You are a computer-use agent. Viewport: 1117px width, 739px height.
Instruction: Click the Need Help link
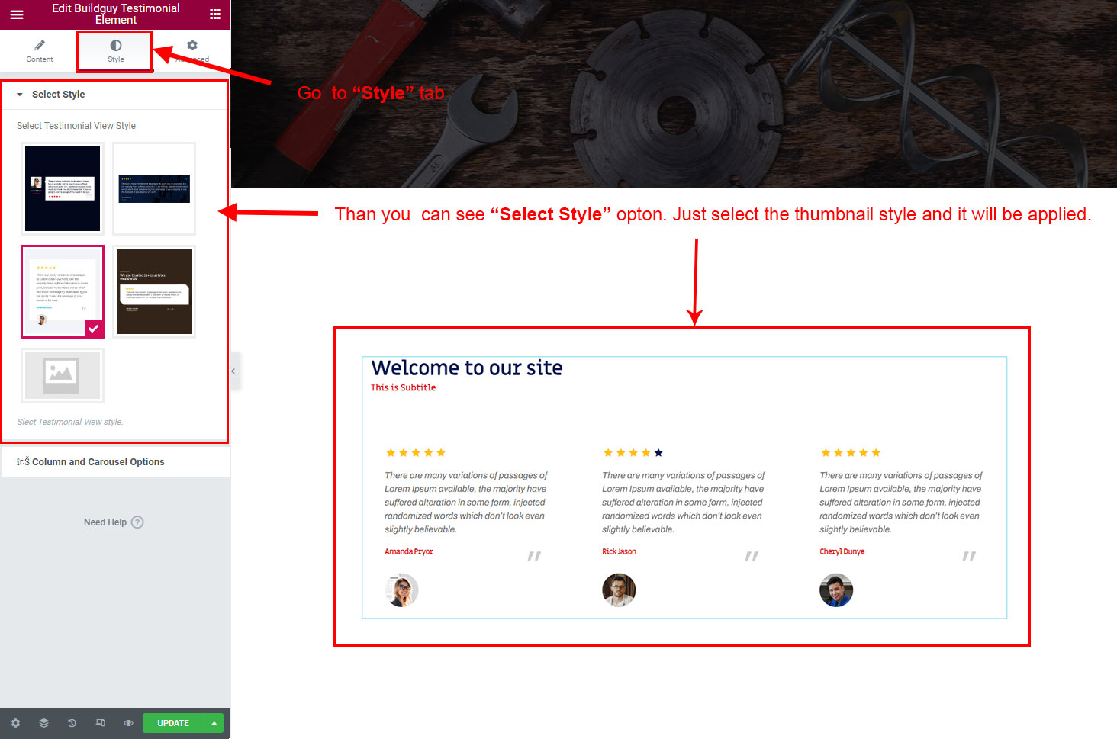105,522
